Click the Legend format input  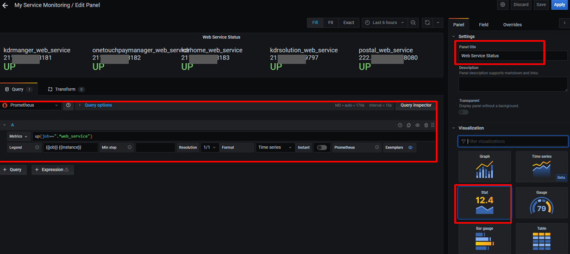[70, 147]
